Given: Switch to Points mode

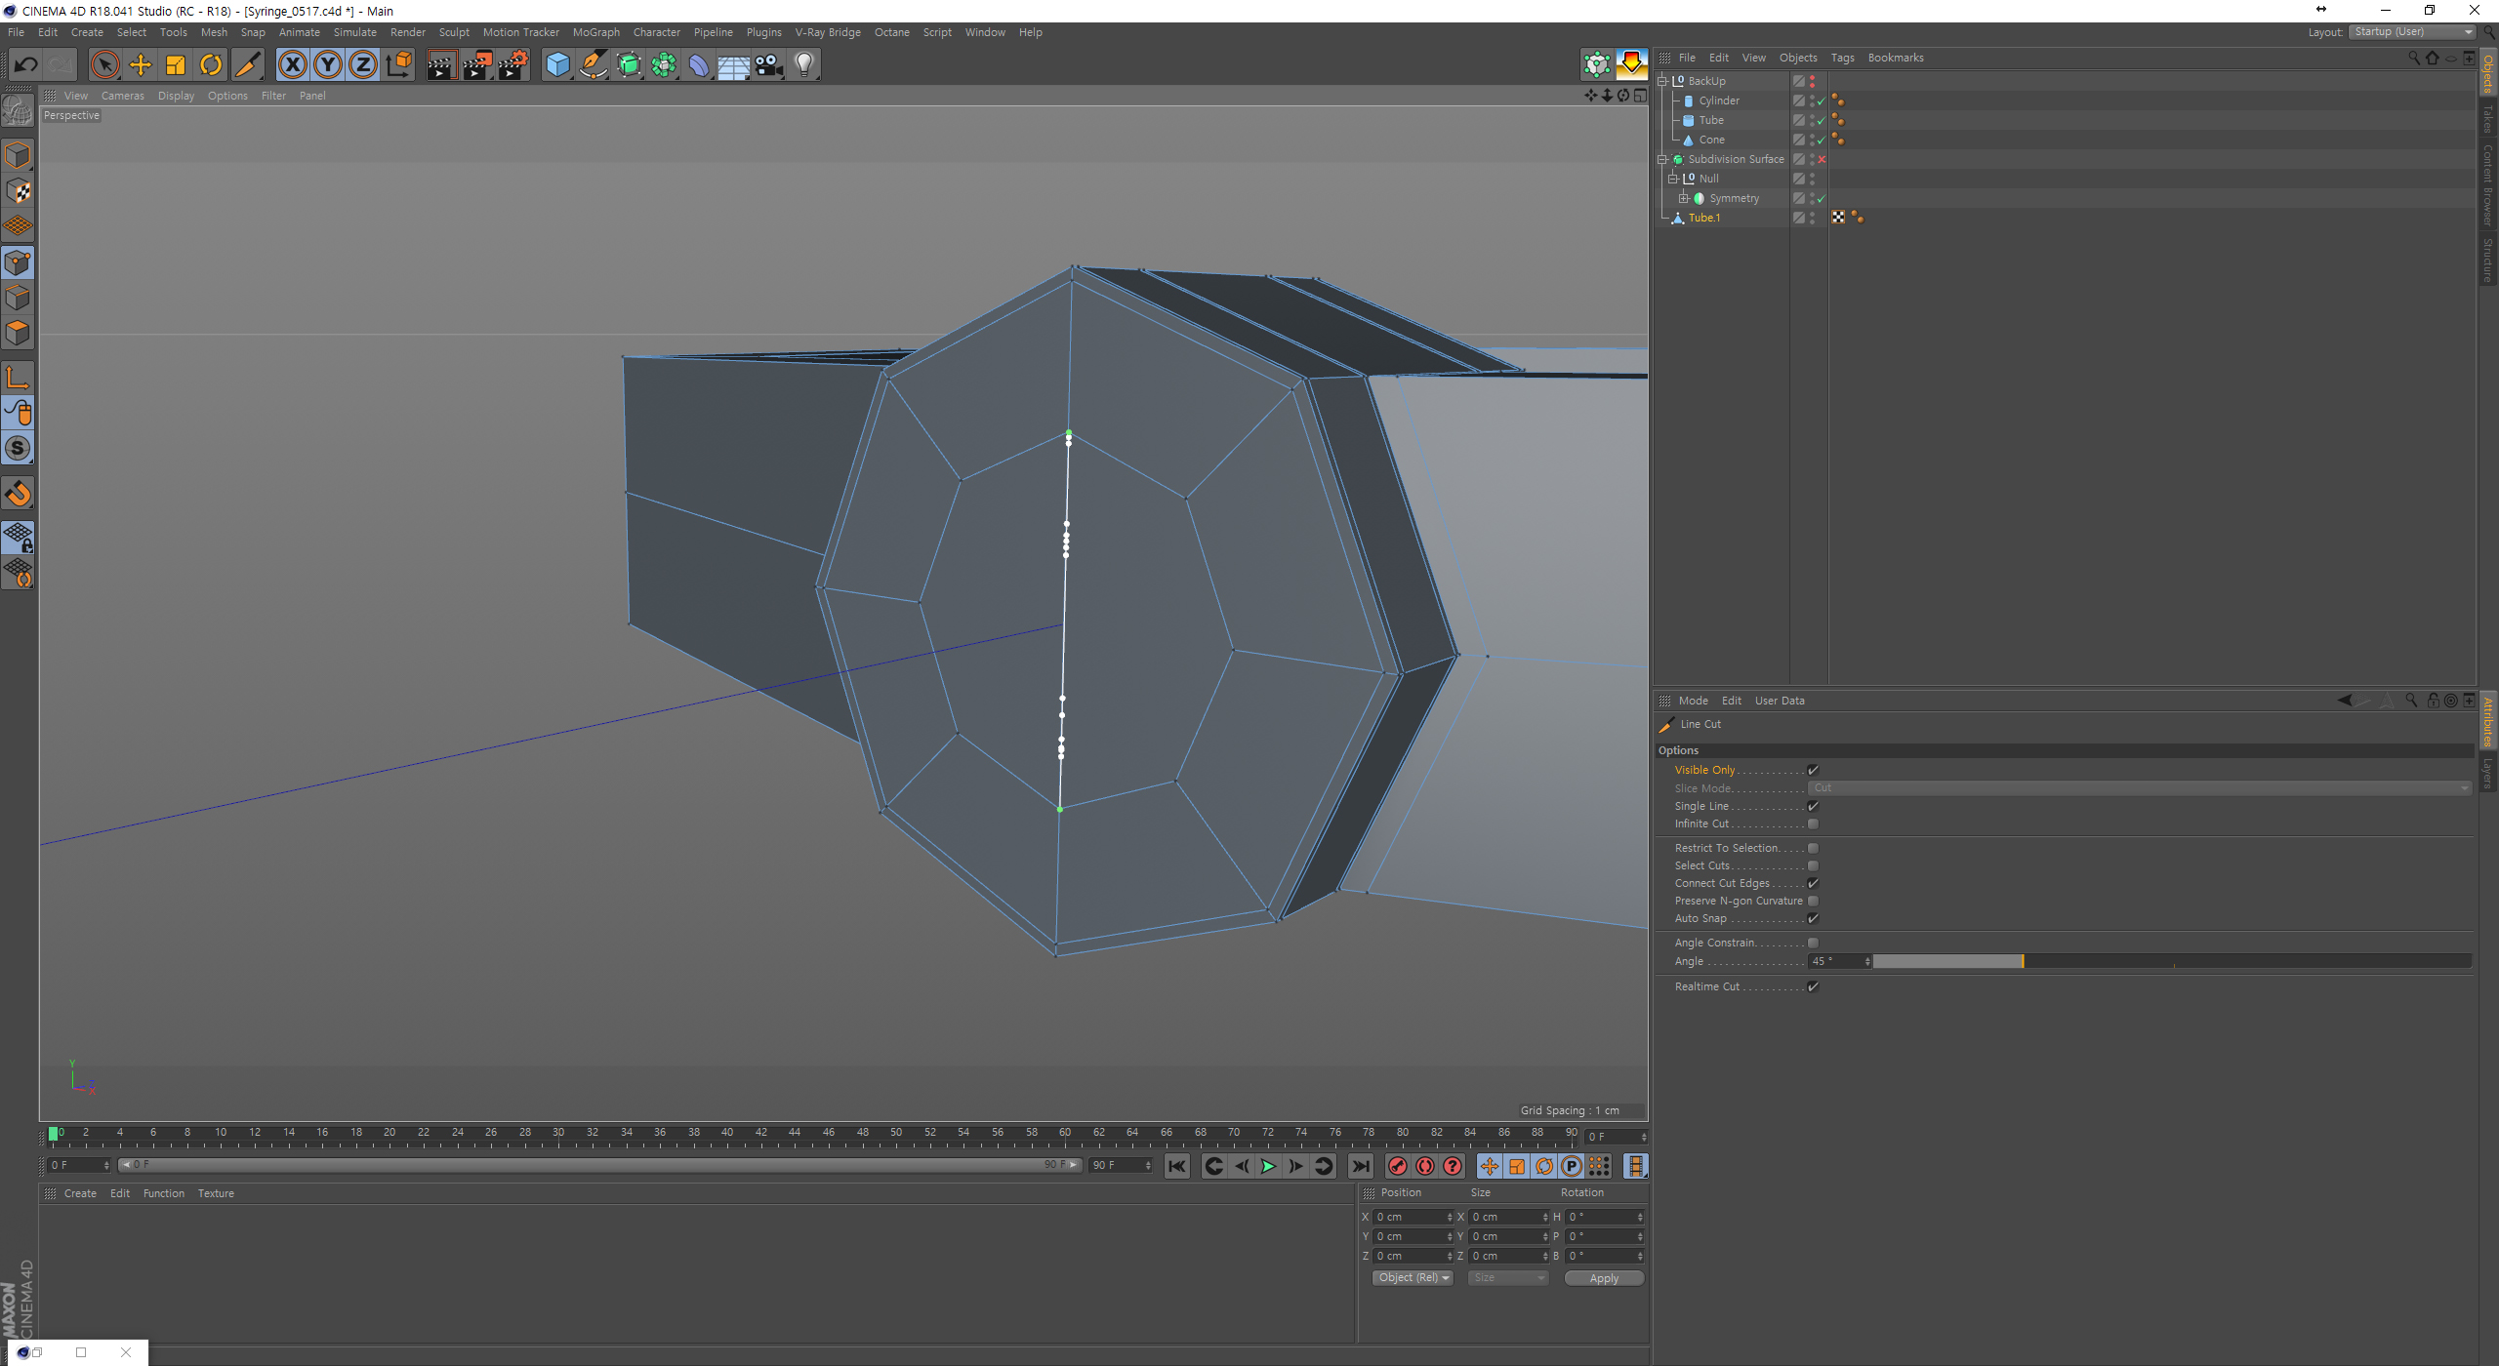Looking at the screenshot, I should (18, 262).
